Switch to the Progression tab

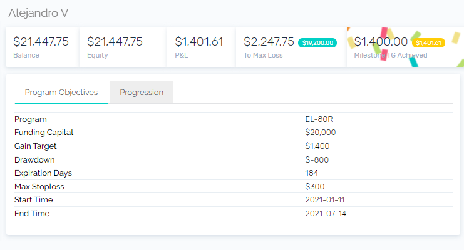point(142,92)
